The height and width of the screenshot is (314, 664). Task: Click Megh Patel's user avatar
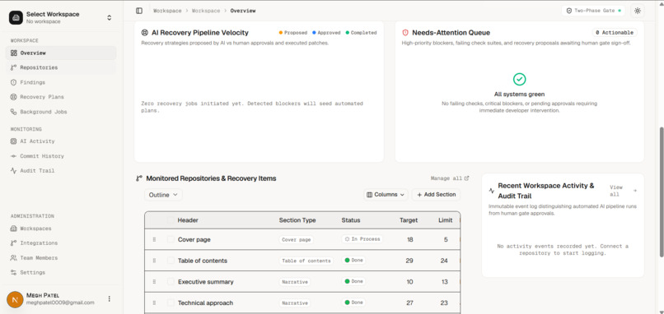coord(16,299)
